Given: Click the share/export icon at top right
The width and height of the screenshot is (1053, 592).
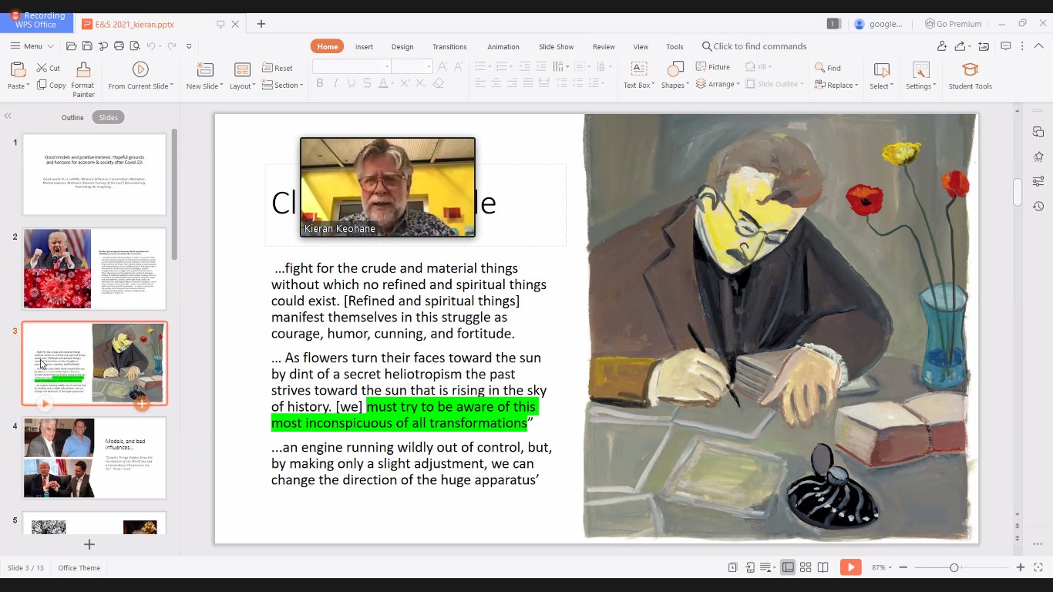Looking at the screenshot, I should [961, 46].
